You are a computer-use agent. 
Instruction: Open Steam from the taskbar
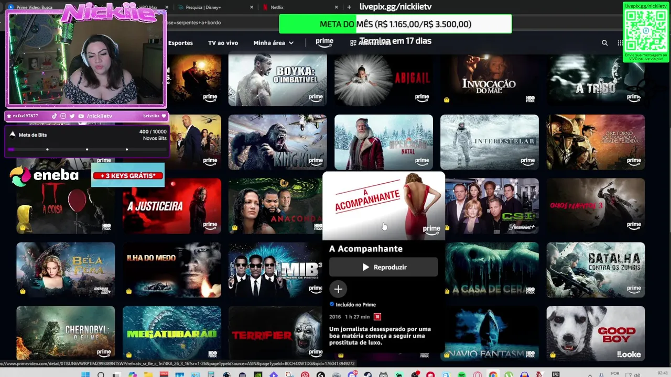coord(367,375)
